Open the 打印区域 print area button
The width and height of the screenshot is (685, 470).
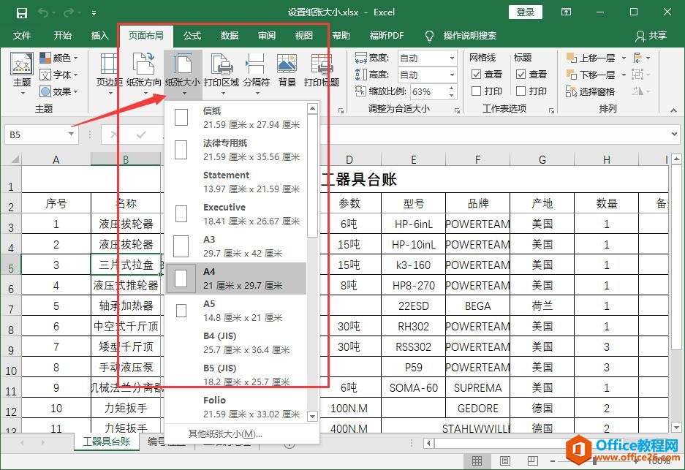coord(222,73)
